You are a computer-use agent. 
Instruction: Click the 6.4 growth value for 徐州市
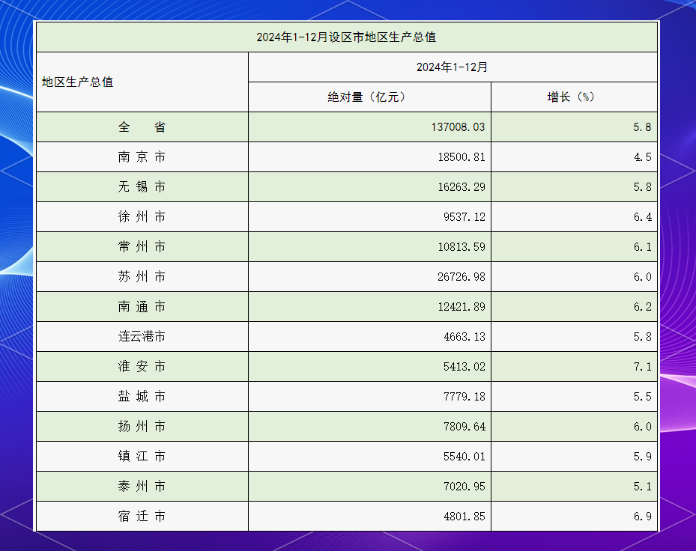[x=642, y=217]
